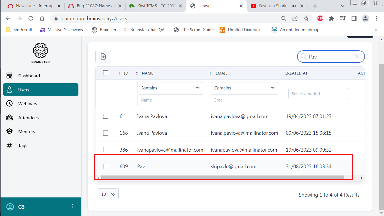
Task: Toggle the select-all checkbox in header
Action: click(x=106, y=73)
